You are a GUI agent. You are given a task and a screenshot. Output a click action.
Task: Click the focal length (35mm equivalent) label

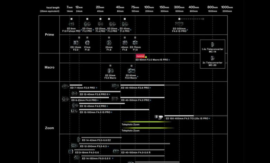[50, 9]
